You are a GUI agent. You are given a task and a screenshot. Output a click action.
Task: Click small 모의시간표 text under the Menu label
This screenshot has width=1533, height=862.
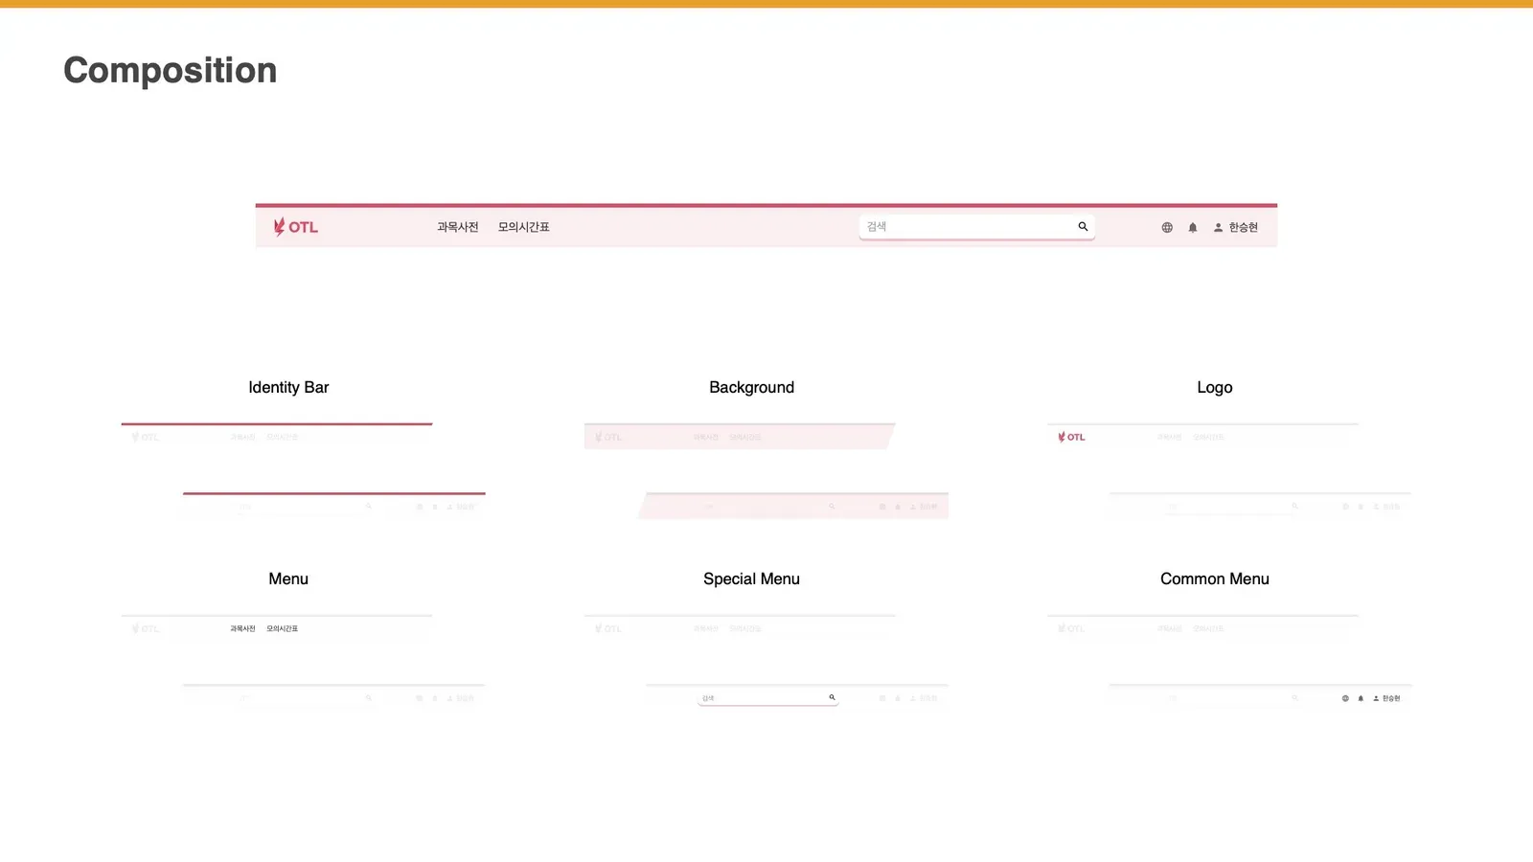tap(282, 629)
